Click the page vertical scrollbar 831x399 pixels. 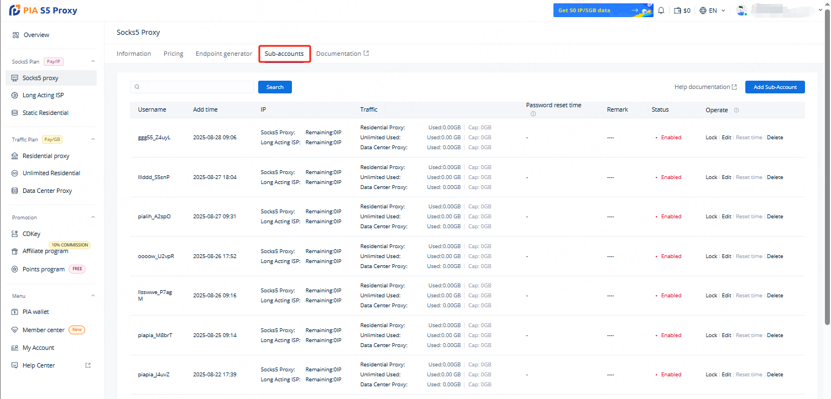pos(827,166)
